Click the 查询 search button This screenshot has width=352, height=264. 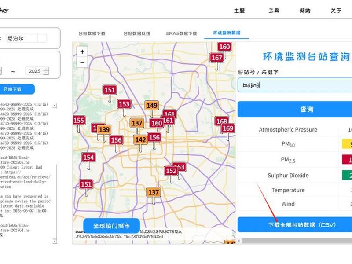tap(295, 109)
